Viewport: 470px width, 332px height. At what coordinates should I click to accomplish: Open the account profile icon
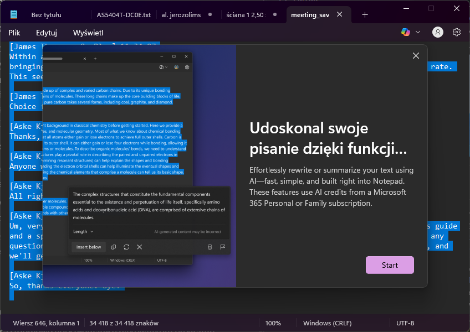(437, 32)
